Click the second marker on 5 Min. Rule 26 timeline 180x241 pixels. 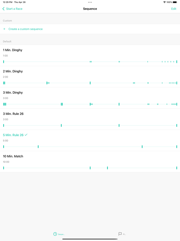[38, 147]
